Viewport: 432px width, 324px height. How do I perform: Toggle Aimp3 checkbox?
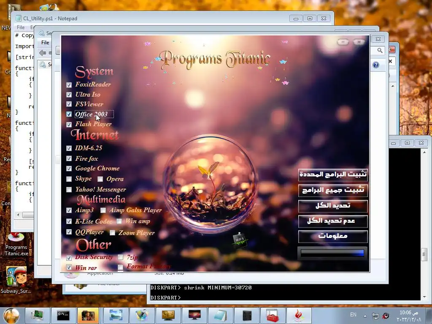coord(69,211)
